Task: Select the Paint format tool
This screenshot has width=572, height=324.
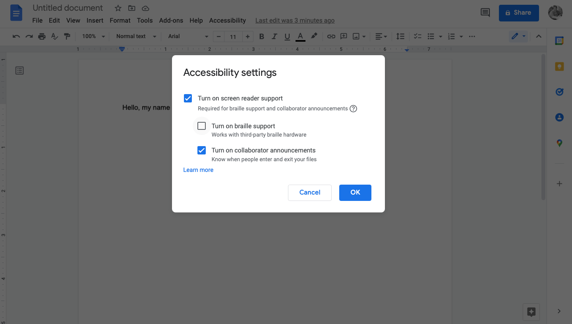Action: [x=67, y=37]
